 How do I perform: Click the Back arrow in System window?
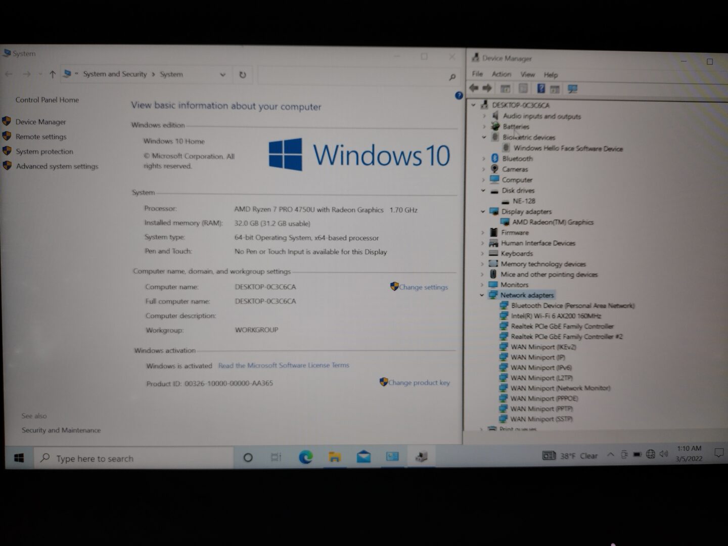point(9,74)
